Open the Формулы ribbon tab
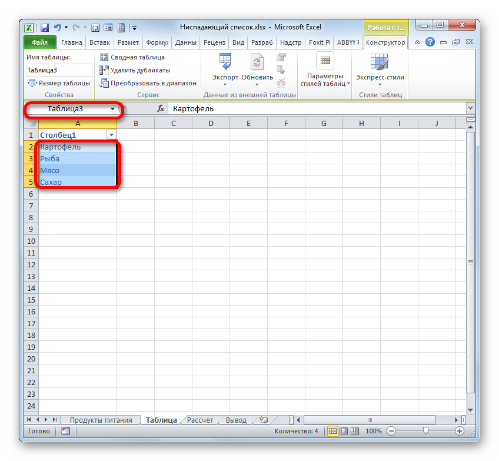 [157, 42]
